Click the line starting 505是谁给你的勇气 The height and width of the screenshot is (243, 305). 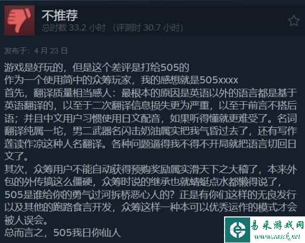[x=150, y=195]
